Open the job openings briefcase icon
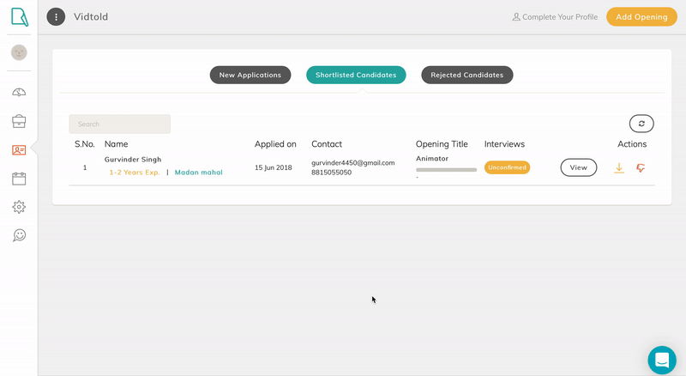 tap(19, 121)
